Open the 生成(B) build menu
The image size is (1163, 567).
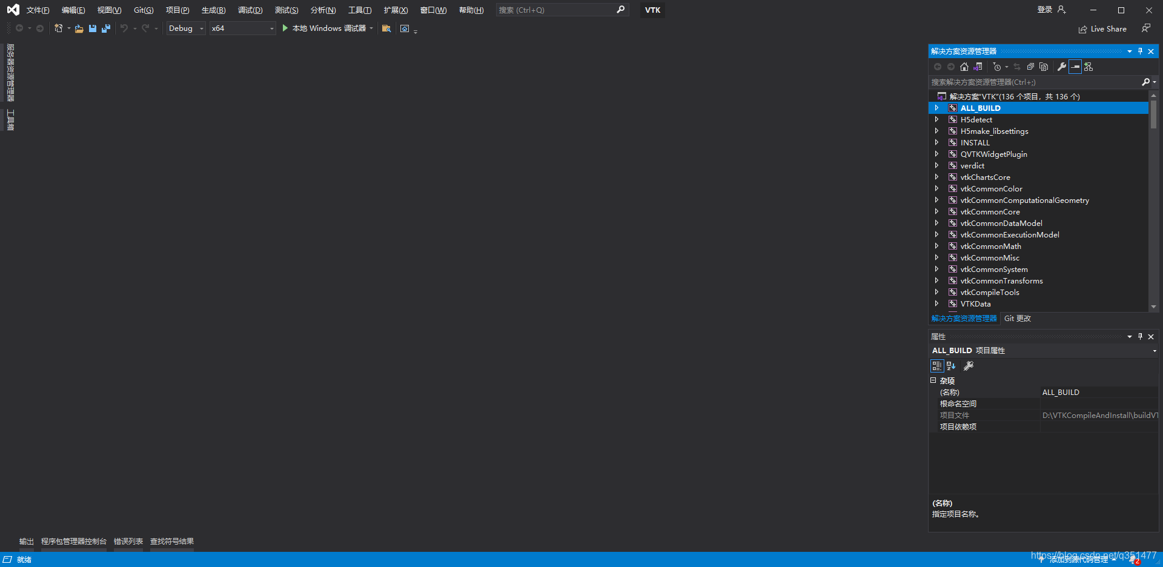click(x=213, y=10)
